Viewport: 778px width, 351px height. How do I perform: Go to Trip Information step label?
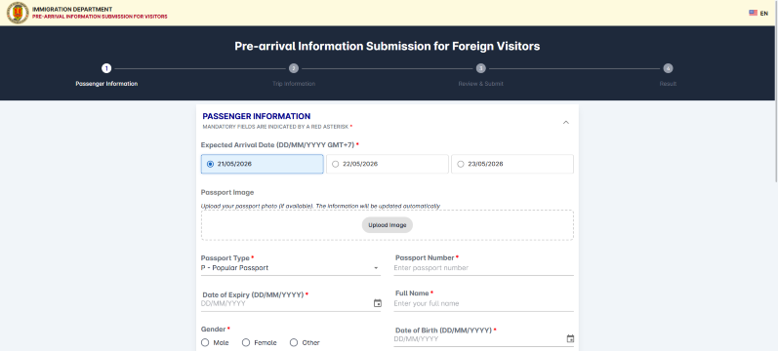pyautogui.click(x=293, y=84)
